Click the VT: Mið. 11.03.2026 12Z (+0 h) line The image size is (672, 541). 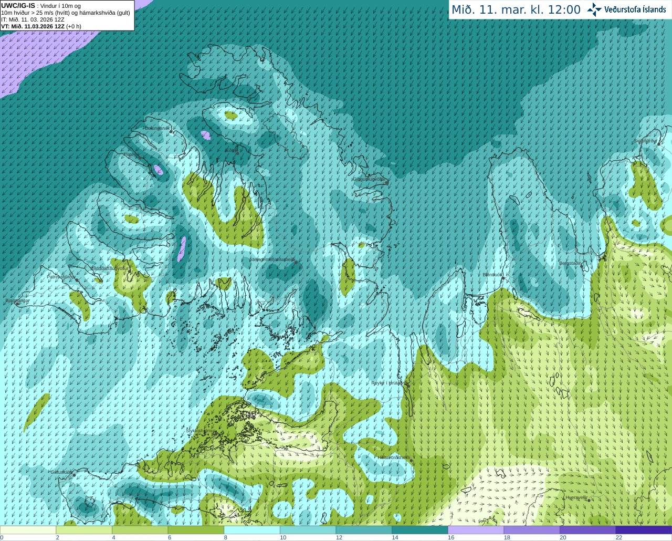pos(41,26)
